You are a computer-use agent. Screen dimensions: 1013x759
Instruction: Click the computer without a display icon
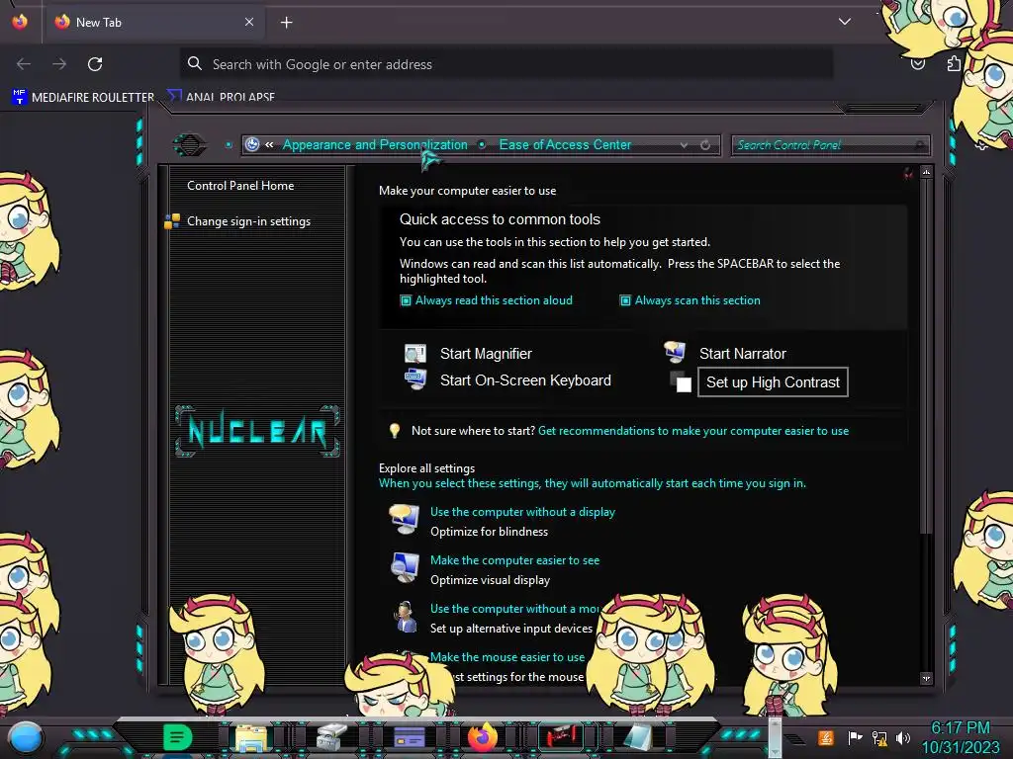[405, 519]
